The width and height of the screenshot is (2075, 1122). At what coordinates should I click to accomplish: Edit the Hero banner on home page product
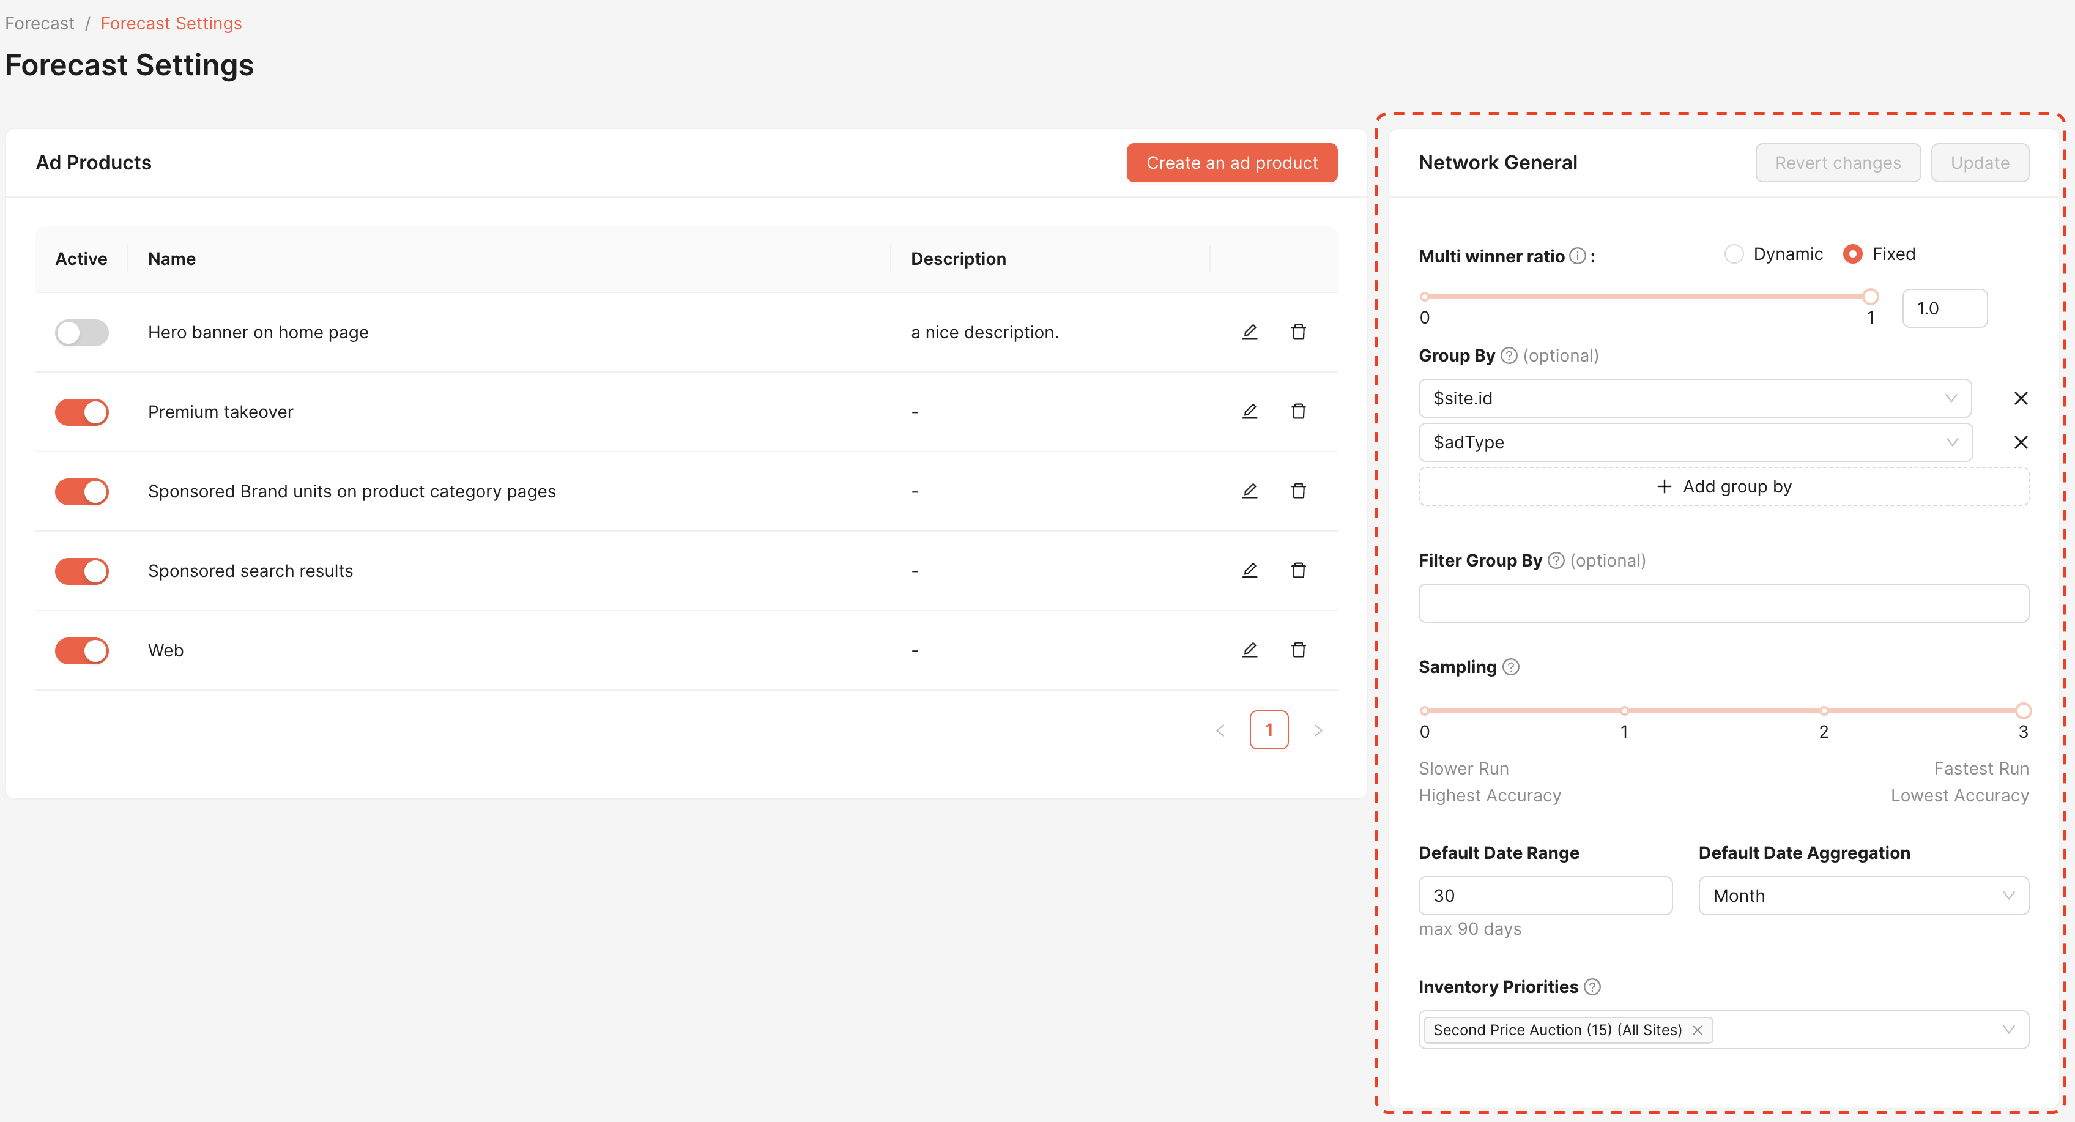[x=1249, y=332]
